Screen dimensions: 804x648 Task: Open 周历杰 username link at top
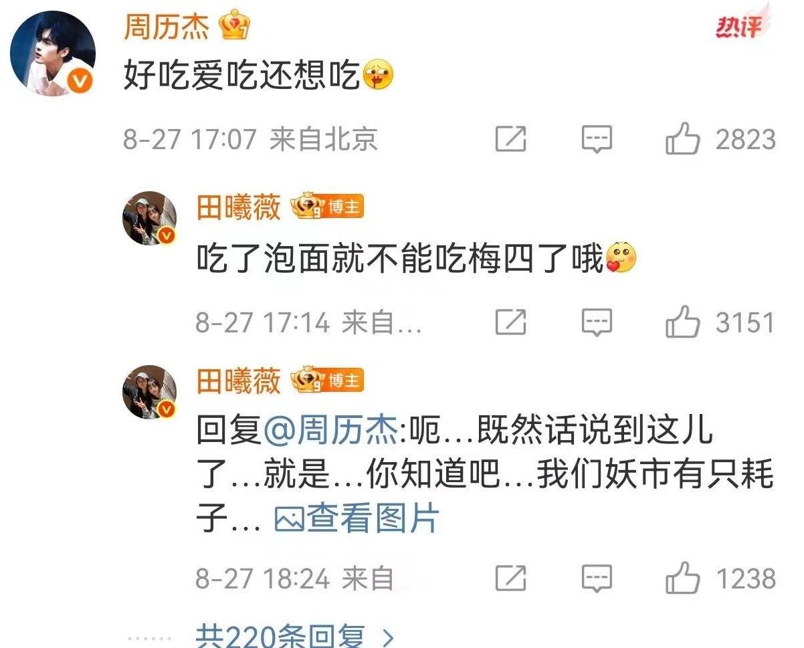pyautogui.click(x=167, y=27)
